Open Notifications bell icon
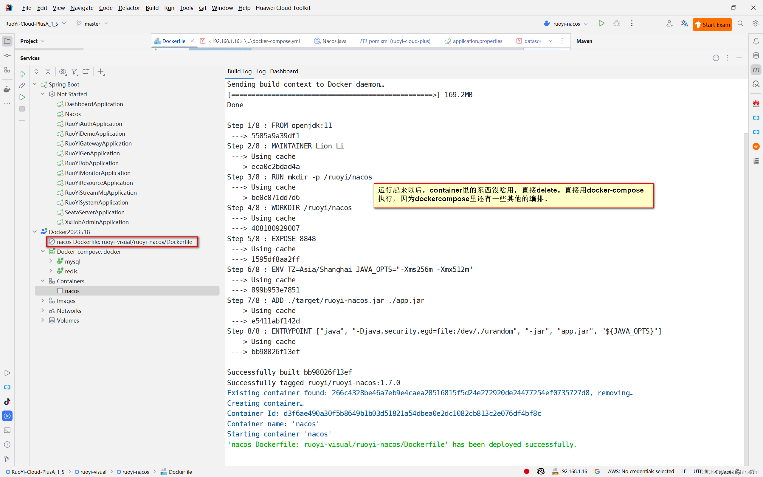This screenshot has height=477, width=763. pyautogui.click(x=756, y=41)
